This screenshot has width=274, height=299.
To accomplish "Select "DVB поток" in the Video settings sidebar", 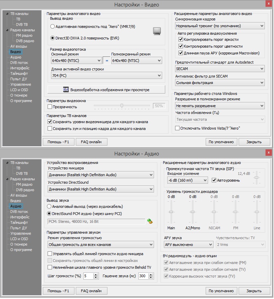I will tap(19, 63).
